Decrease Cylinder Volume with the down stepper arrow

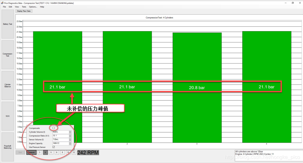70,133
